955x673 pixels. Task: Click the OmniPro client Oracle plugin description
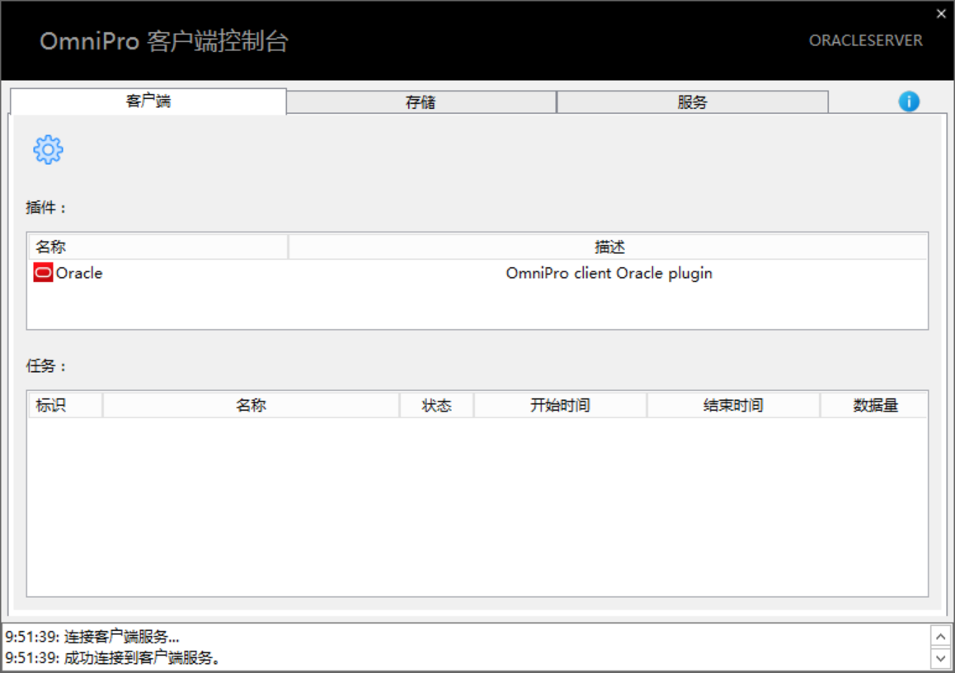pos(609,273)
